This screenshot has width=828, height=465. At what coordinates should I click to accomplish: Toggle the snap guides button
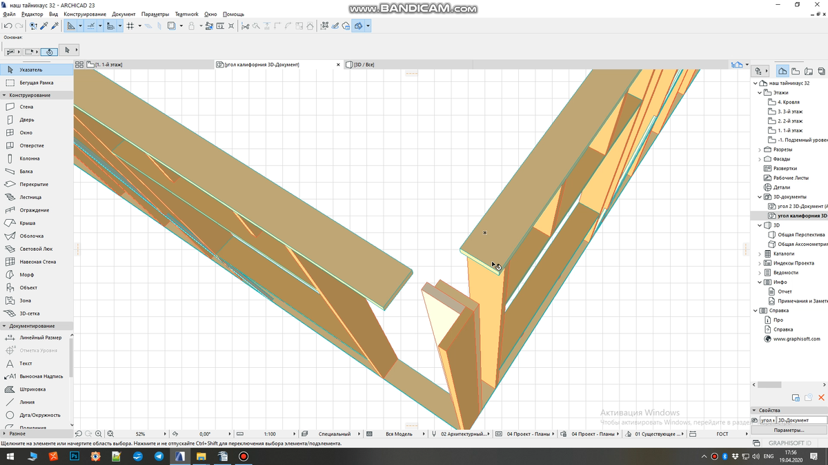[x=91, y=26]
